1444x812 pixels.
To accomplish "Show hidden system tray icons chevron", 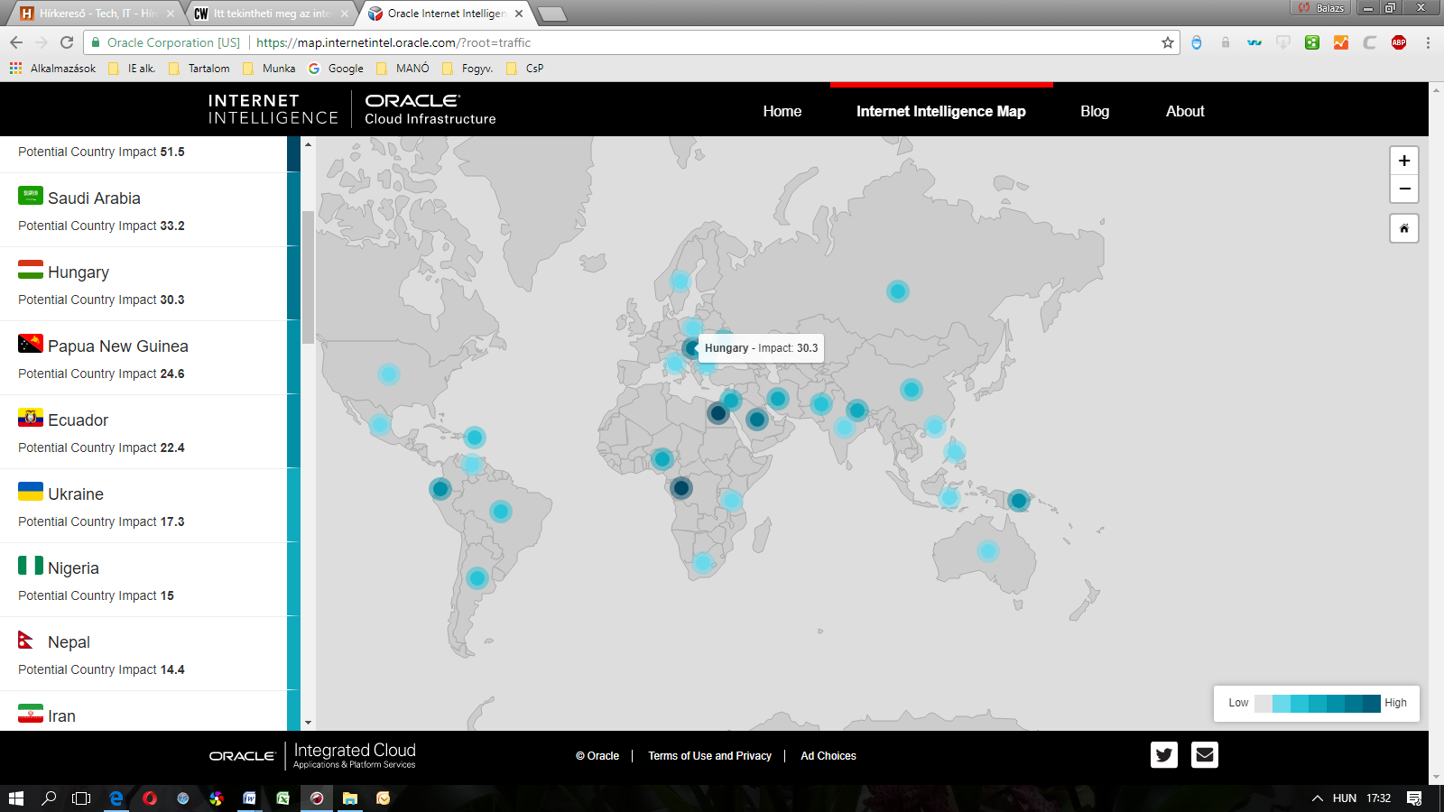I will point(1317,798).
